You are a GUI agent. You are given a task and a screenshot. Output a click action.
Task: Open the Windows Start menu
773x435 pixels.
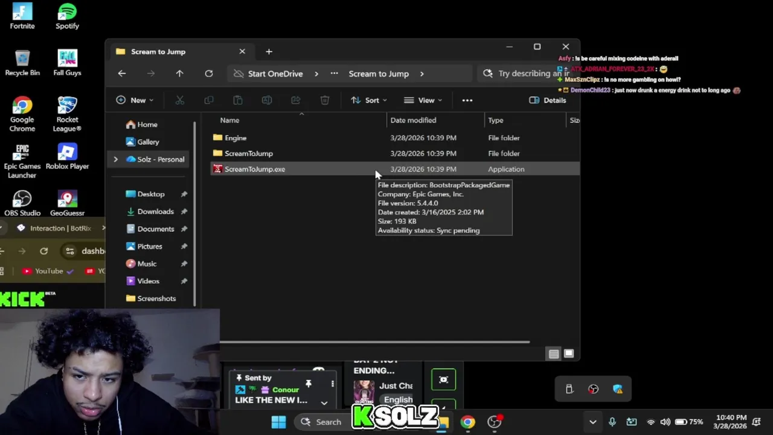click(x=278, y=422)
